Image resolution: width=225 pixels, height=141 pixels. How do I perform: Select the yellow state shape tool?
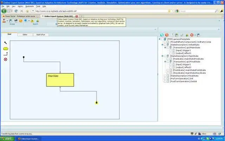[6, 49]
